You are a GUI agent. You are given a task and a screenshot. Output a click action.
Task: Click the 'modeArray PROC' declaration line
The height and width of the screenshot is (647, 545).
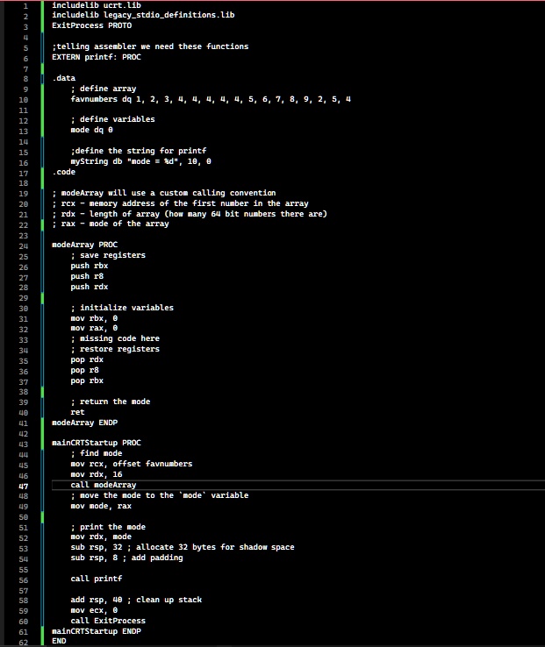pos(85,245)
